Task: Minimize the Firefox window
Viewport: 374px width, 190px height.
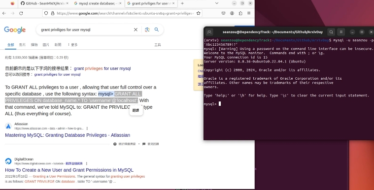Action: coord(234,3)
